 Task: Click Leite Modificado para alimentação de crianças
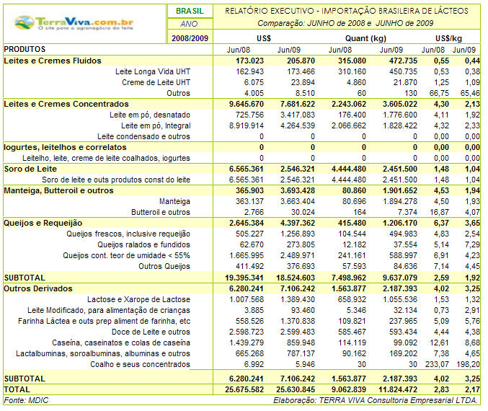click(x=109, y=311)
